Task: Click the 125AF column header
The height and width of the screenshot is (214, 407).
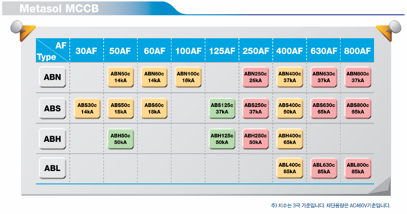Action: tap(222, 51)
